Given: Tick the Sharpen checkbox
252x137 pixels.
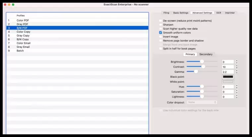Looking at the screenshot, I should tap(160, 25).
